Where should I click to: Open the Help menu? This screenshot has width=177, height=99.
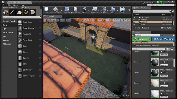point(22,5)
